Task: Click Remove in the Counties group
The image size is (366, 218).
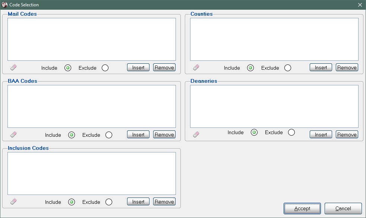Action: point(347,67)
